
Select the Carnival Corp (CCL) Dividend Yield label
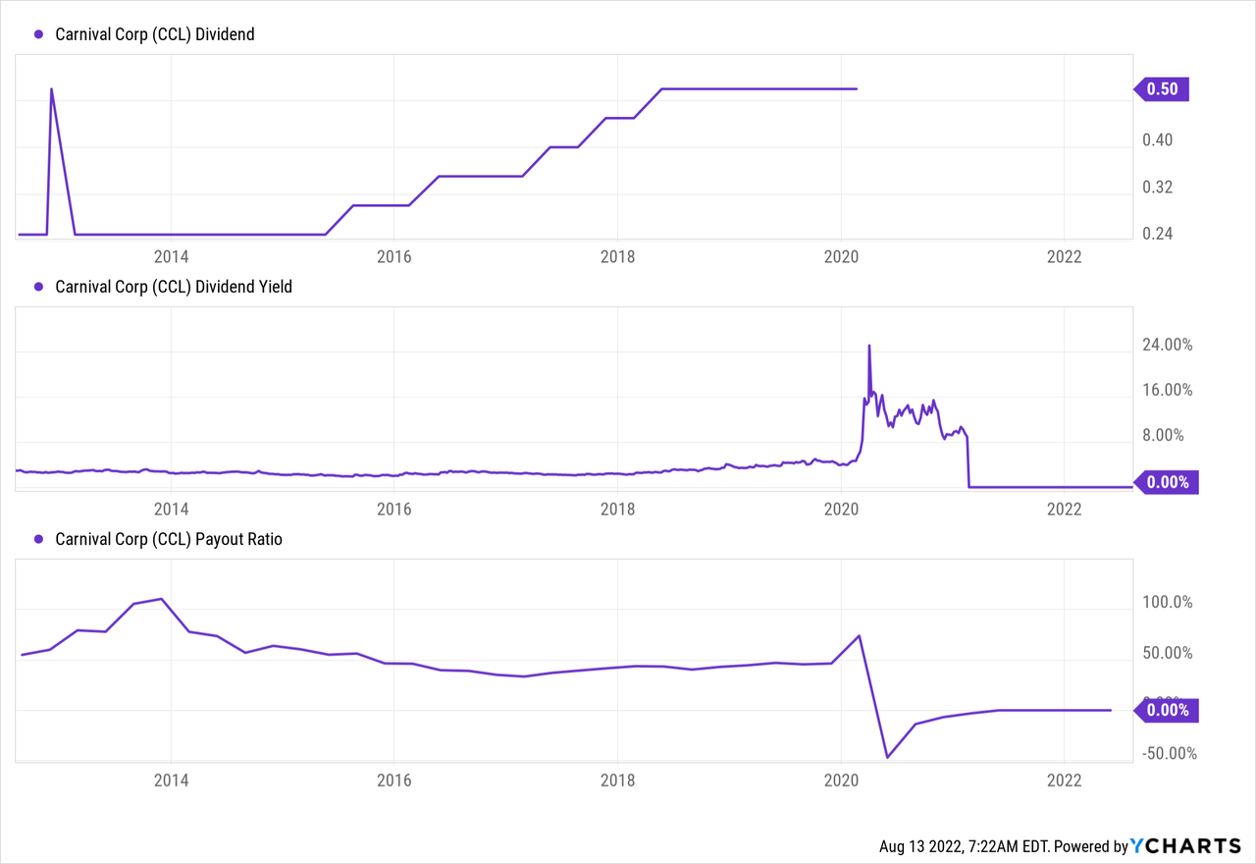[174, 287]
